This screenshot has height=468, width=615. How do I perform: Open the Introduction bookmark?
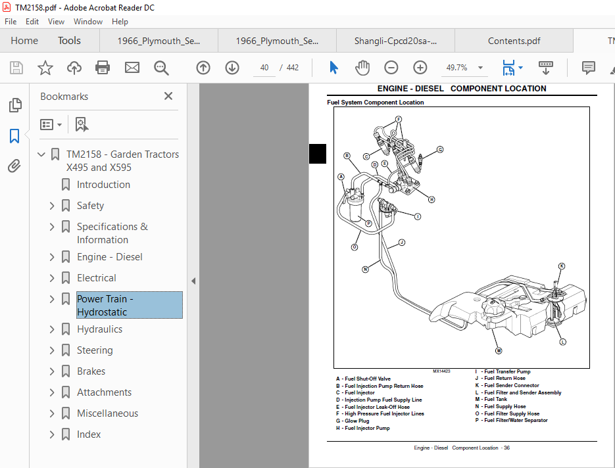coord(103,185)
